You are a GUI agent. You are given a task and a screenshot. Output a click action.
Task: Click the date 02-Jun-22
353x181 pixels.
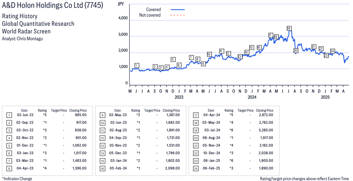coord(25,115)
